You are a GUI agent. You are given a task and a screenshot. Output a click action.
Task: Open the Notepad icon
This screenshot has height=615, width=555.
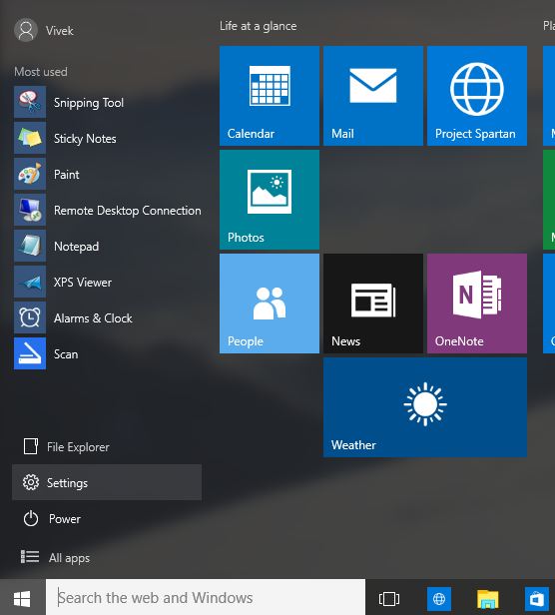[30, 246]
